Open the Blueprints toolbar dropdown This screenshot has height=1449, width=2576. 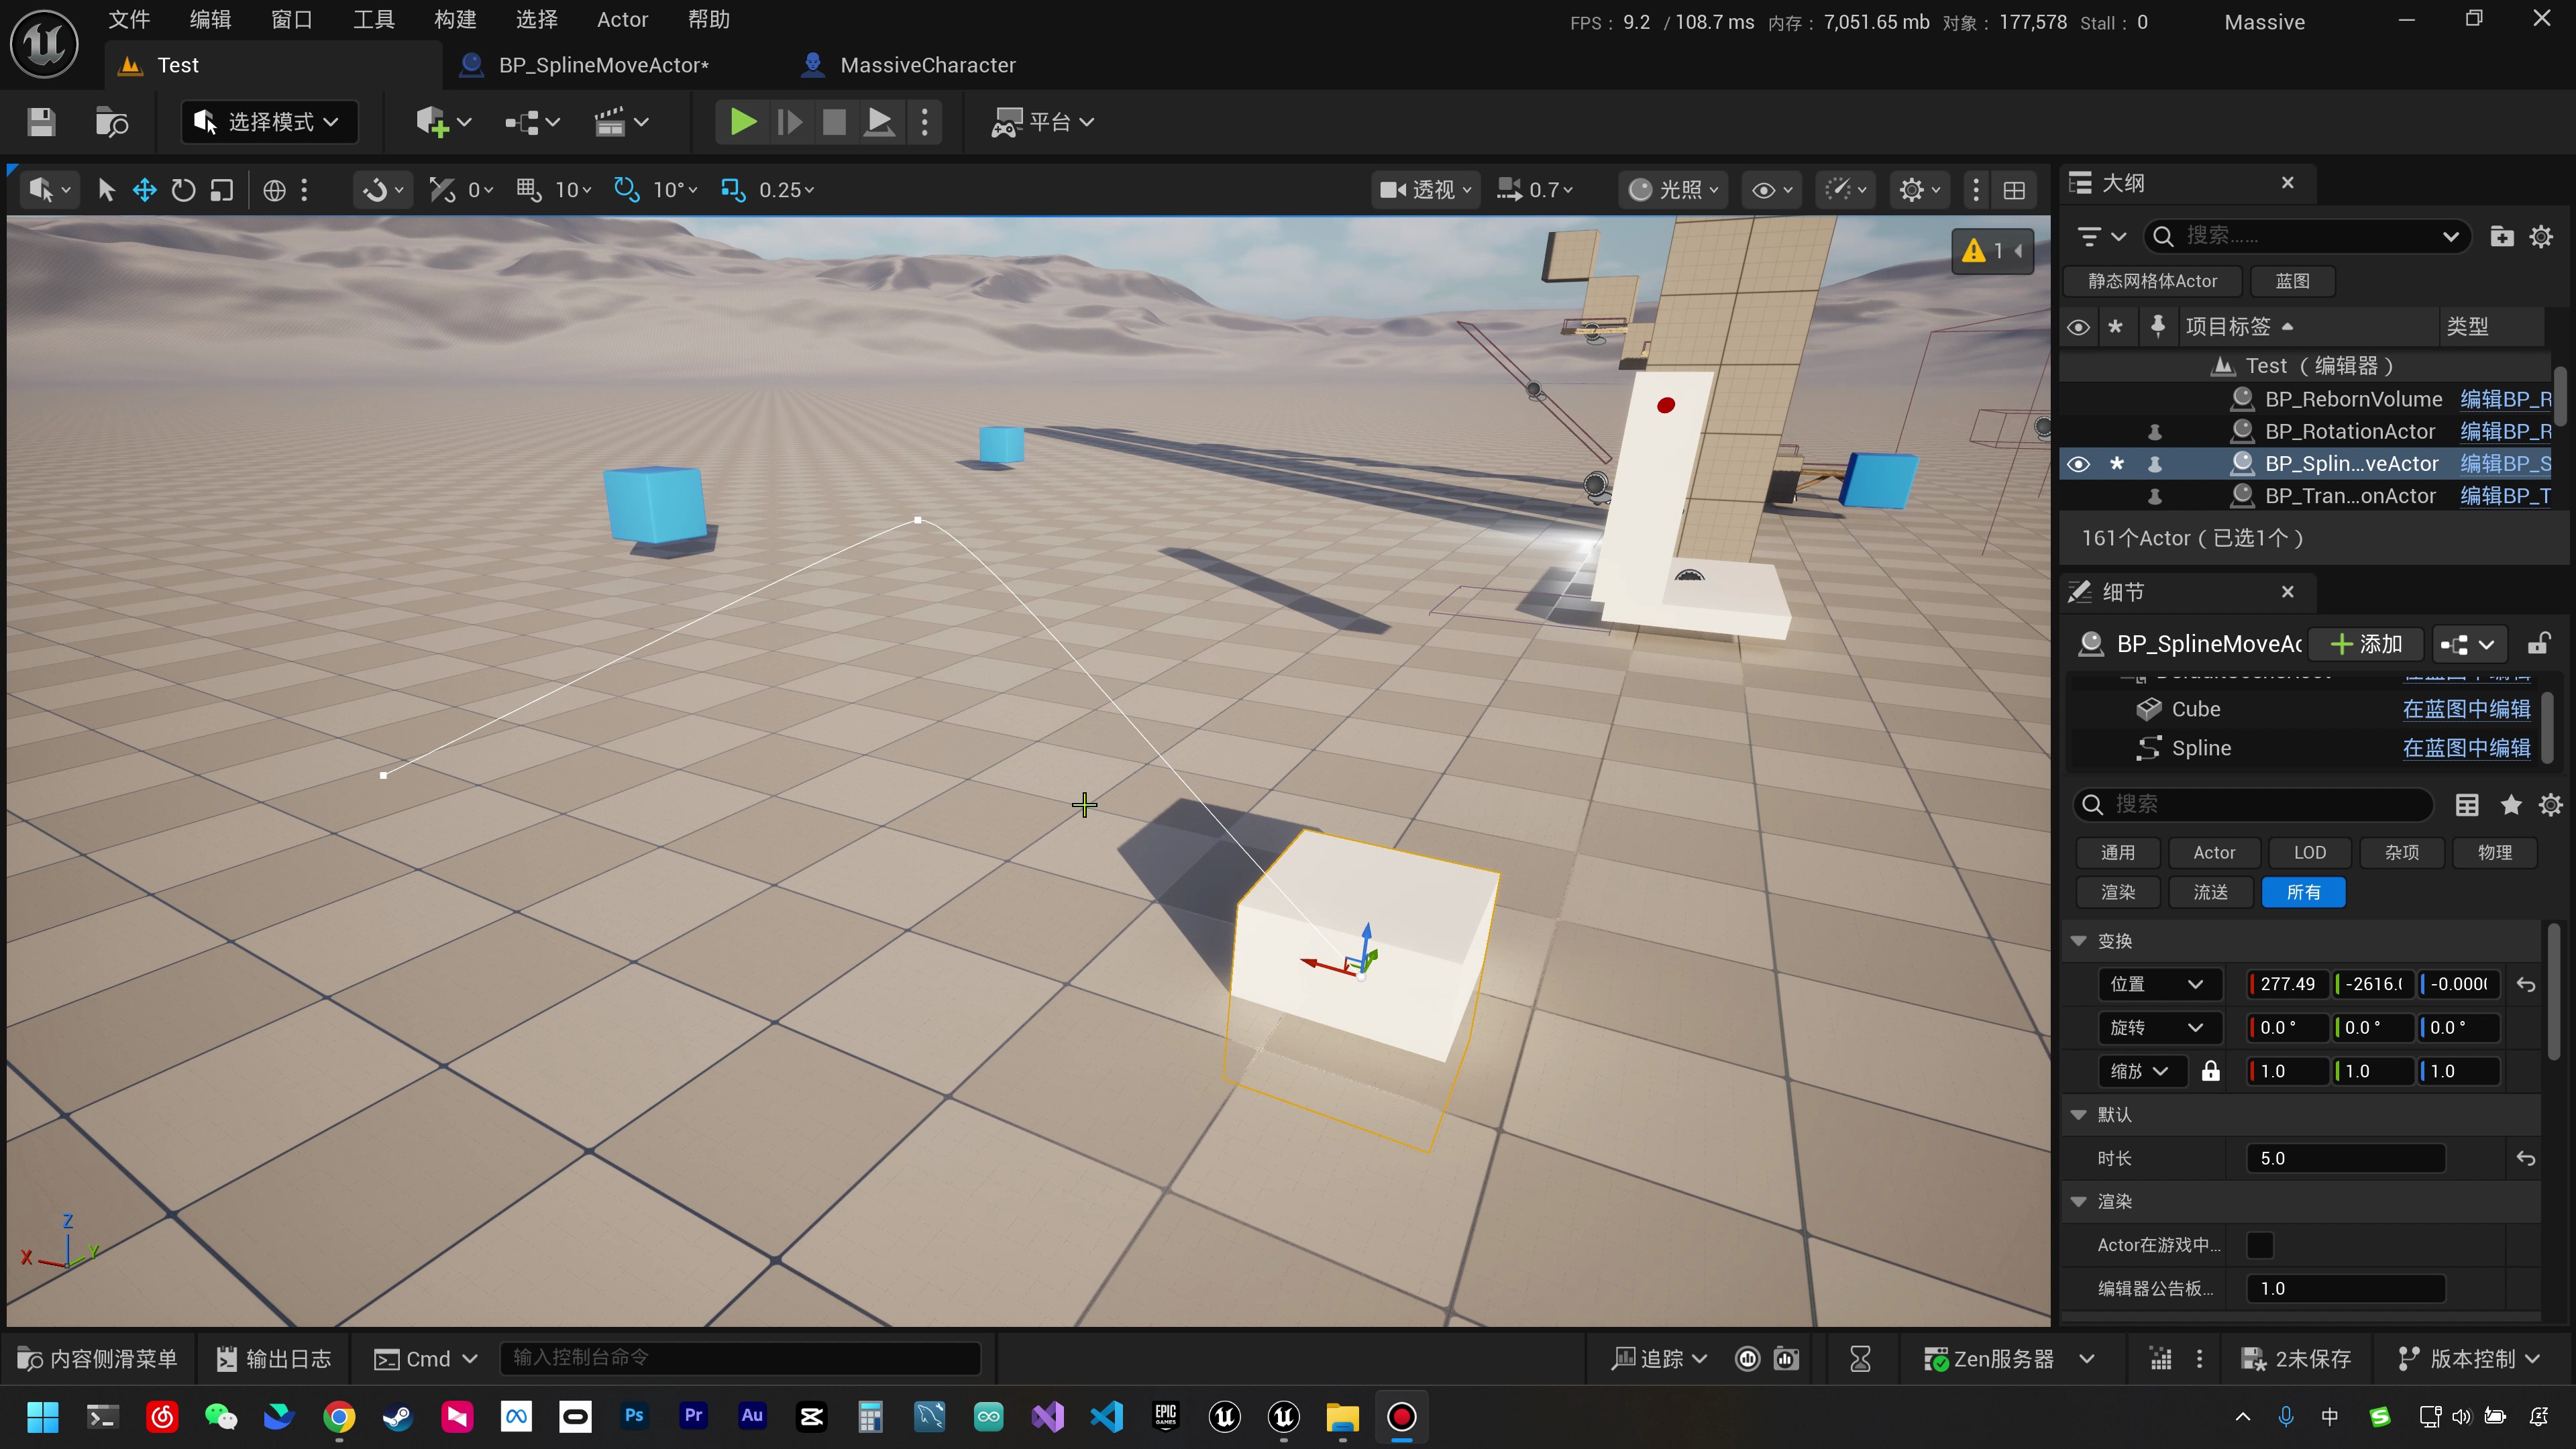tap(532, 122)
